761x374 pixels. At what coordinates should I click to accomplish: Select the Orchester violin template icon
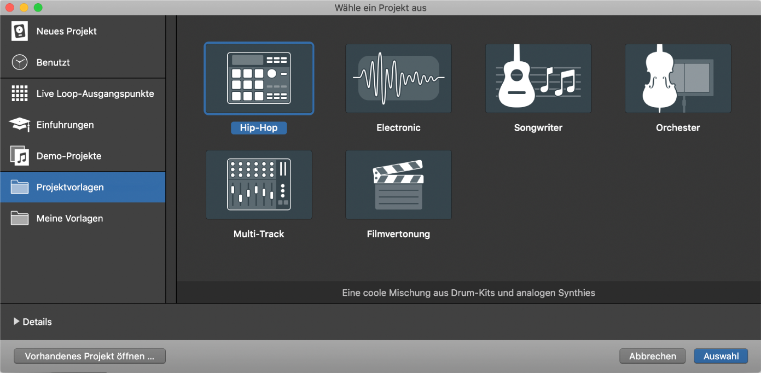pos(678,78)
